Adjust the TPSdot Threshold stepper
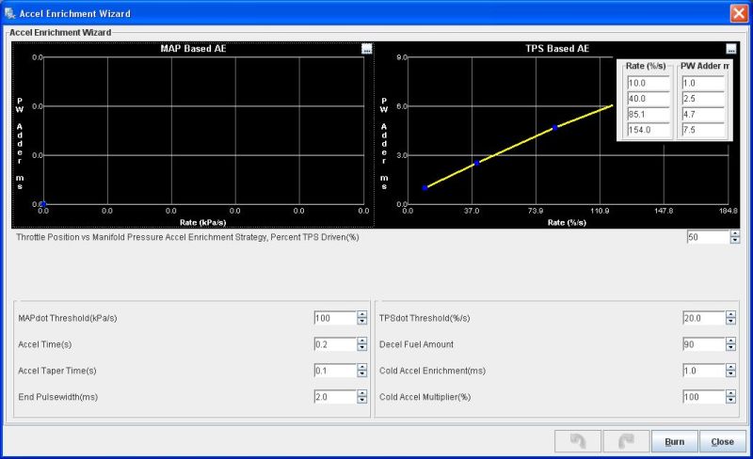The image size is (753, 459). point(730,318)
